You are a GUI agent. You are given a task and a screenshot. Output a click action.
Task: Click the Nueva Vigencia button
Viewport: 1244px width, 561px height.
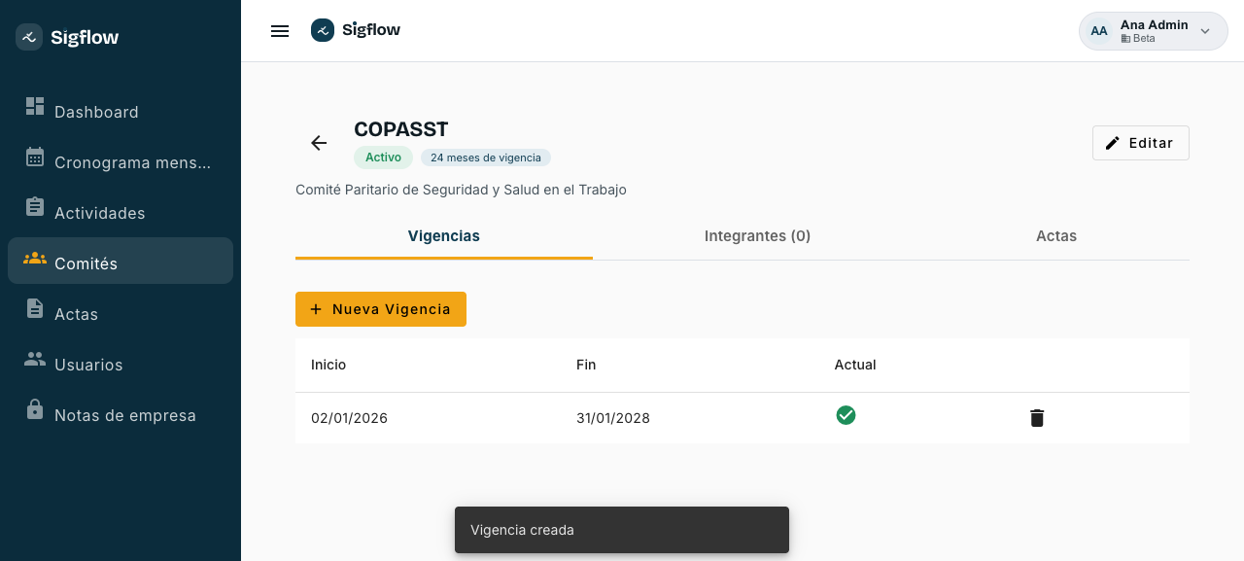381,309
